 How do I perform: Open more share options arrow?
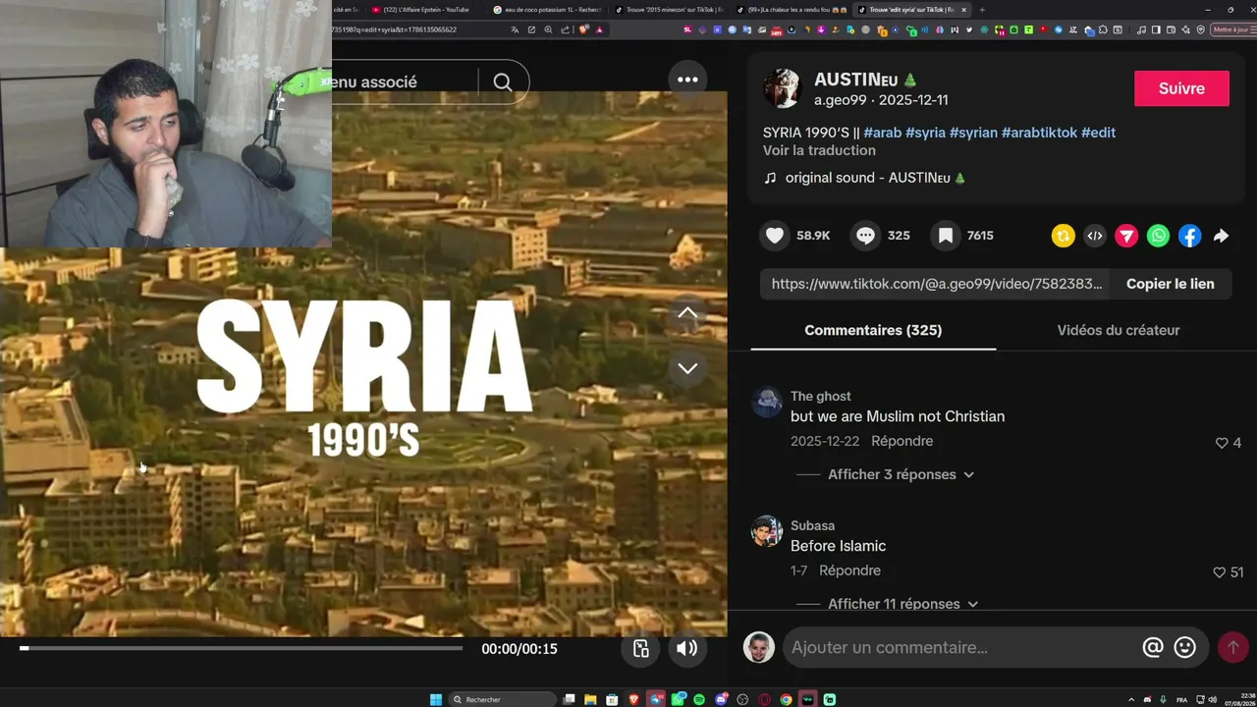click(1221, 236)
